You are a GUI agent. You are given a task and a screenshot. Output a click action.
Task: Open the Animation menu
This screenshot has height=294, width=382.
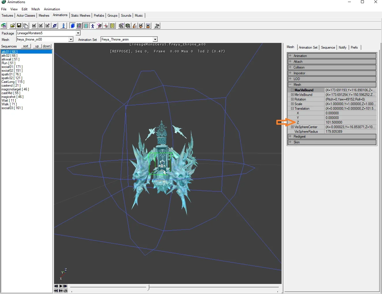pyautogui.click(x=52, y=9)
